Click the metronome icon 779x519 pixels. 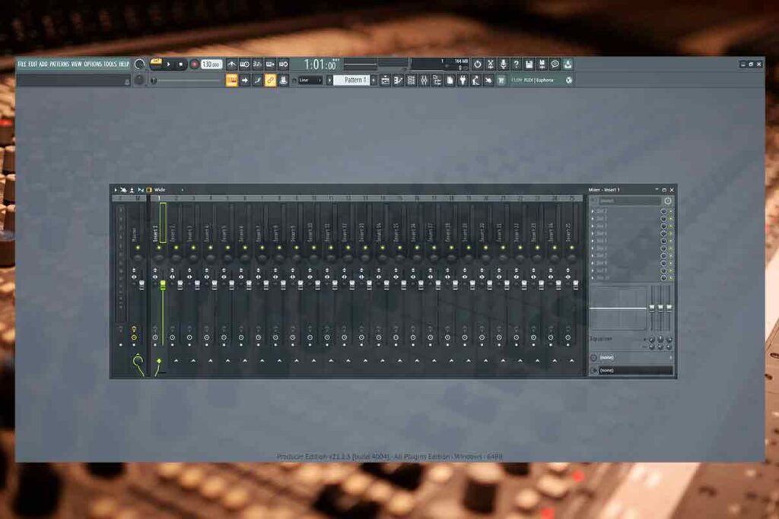(231, 65)
